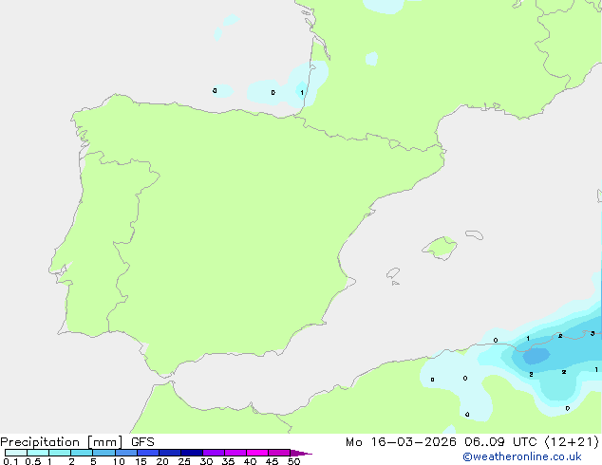
Task: Pick the 5–10 mm legend swatch
Action: 104,453
